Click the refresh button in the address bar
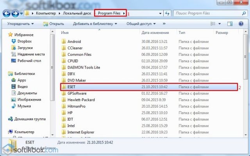 point(167,13)
